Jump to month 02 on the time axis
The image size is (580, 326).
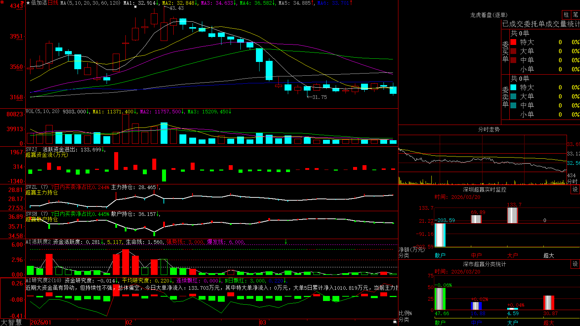(x=129, y=322)
